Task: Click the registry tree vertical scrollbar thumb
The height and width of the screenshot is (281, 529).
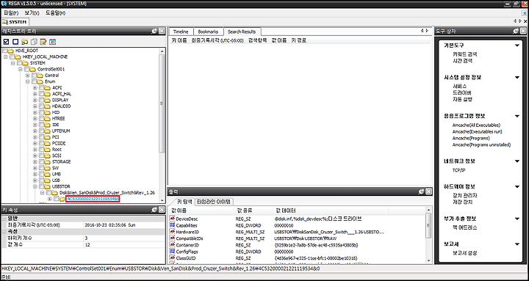Action: click(162, 103)
